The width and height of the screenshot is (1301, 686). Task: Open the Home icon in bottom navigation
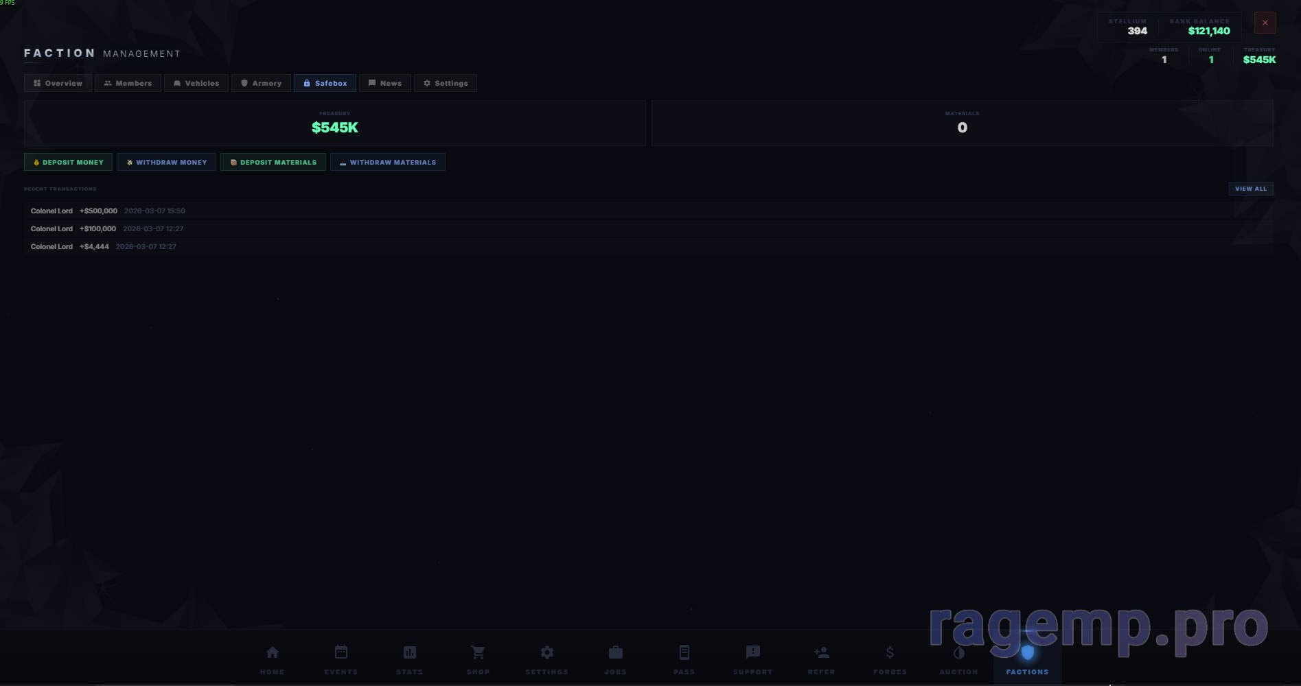tap(273, 653)
